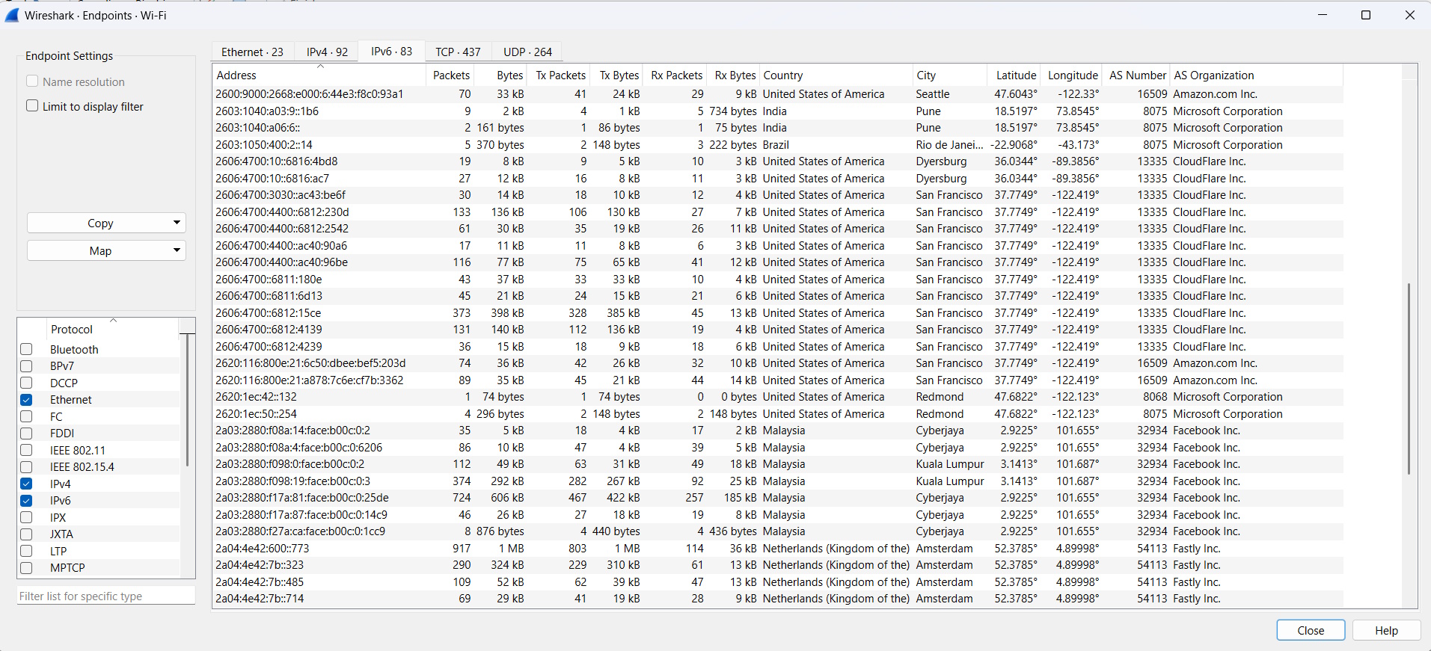Enable the Limit to display filter checkbox
This screenshot has height=651, width=1431.
32,106
